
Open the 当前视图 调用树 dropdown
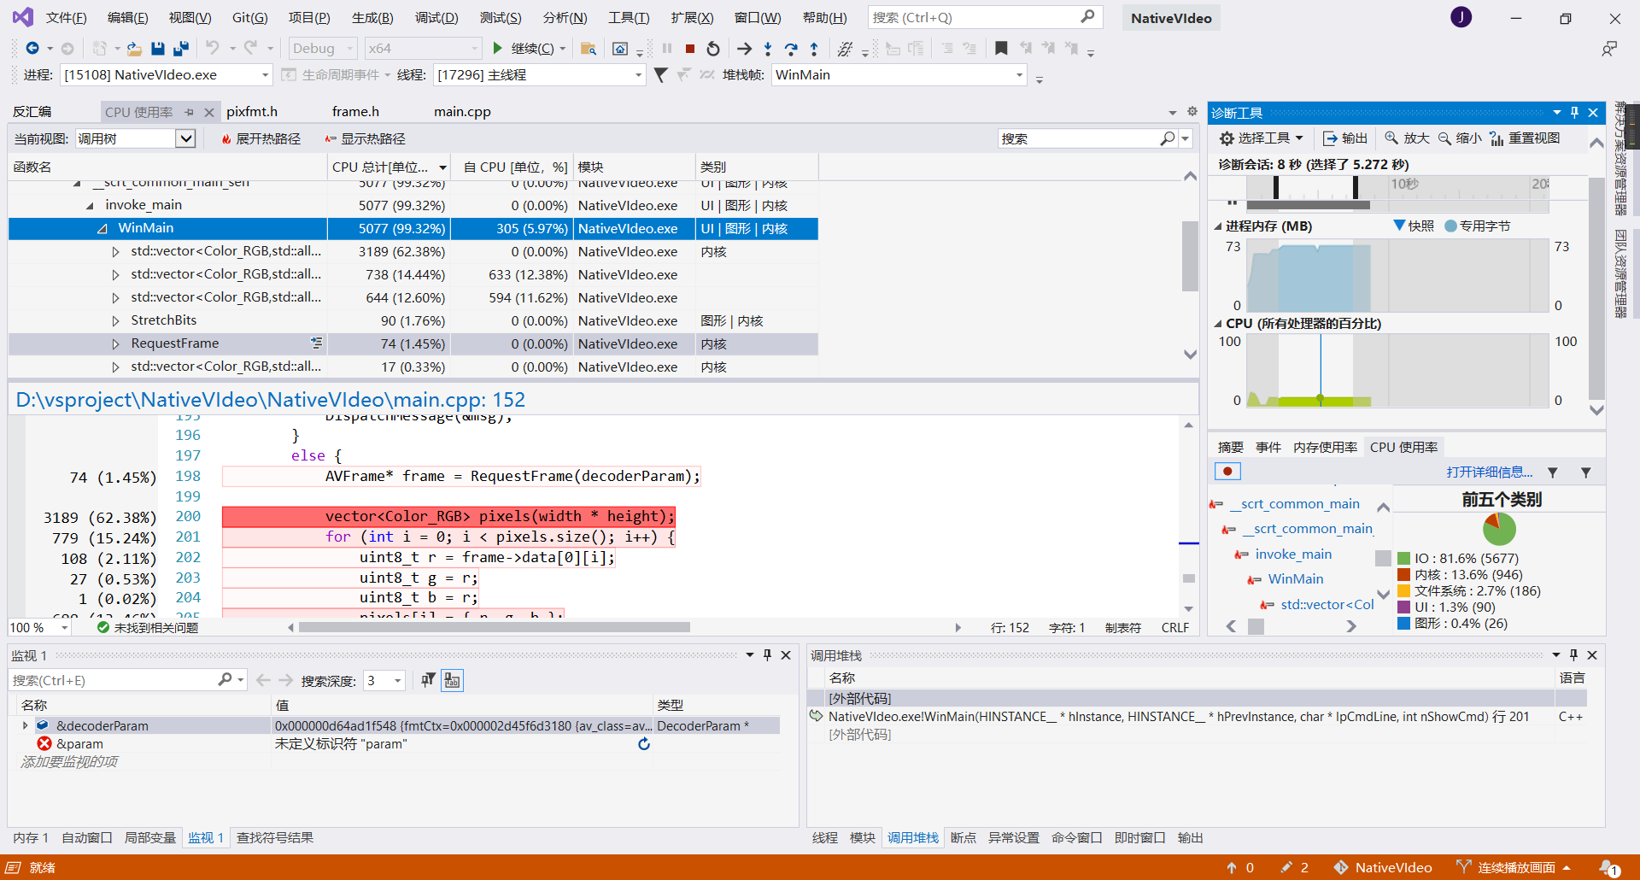[x=185, y=138]
